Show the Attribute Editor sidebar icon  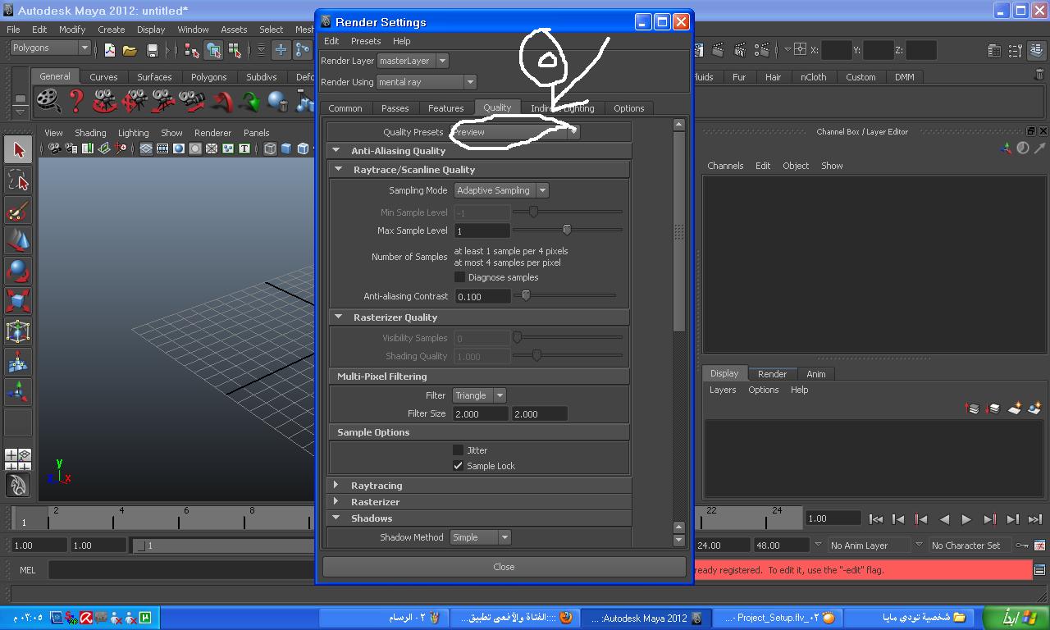tap(993, 50)
